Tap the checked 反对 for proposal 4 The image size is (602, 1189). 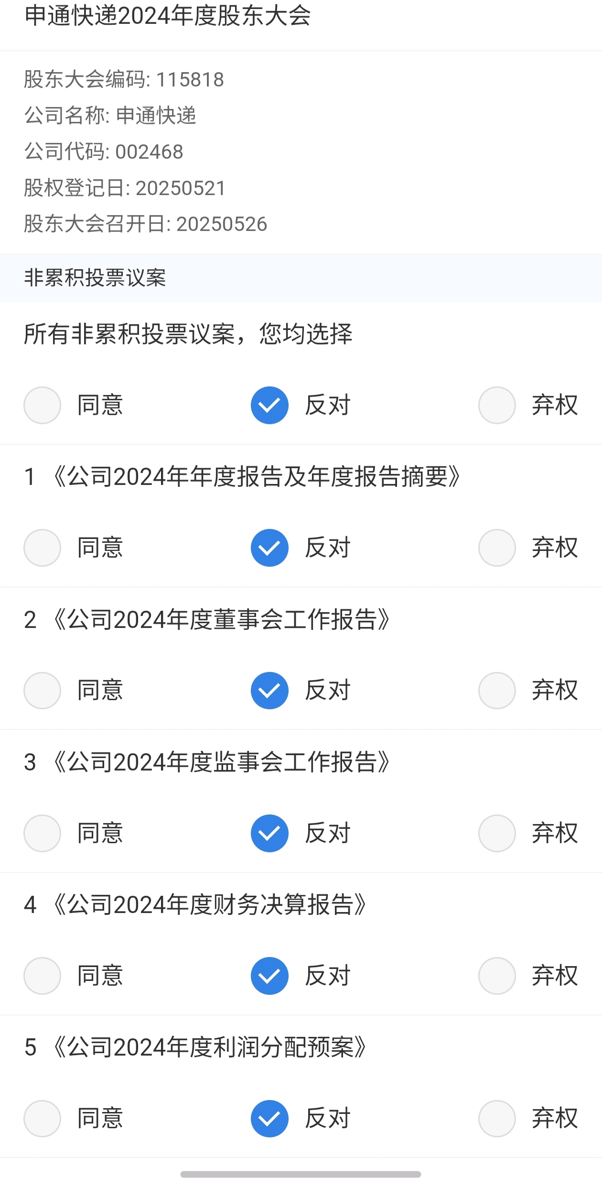(x=269, y=976)
